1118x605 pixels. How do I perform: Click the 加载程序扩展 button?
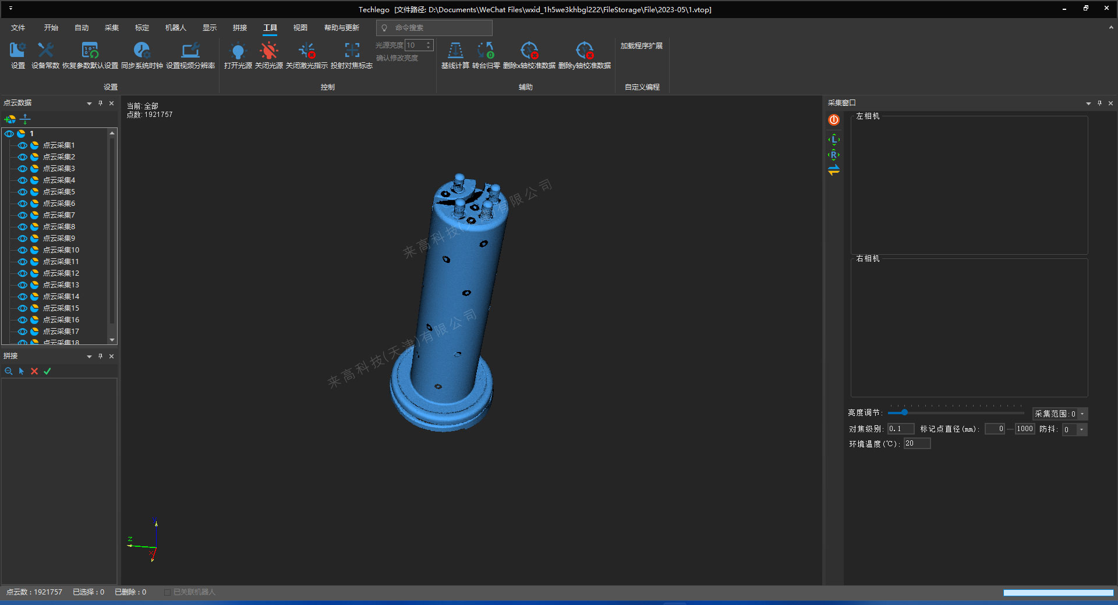tap(641, 46)
